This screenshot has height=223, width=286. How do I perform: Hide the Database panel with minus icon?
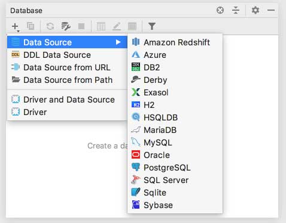click(271, 10)
